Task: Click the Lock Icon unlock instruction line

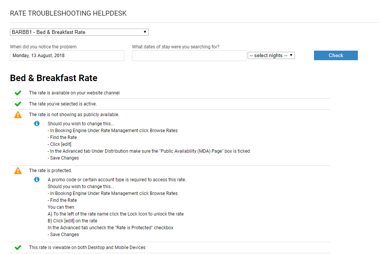Action: 116,214
